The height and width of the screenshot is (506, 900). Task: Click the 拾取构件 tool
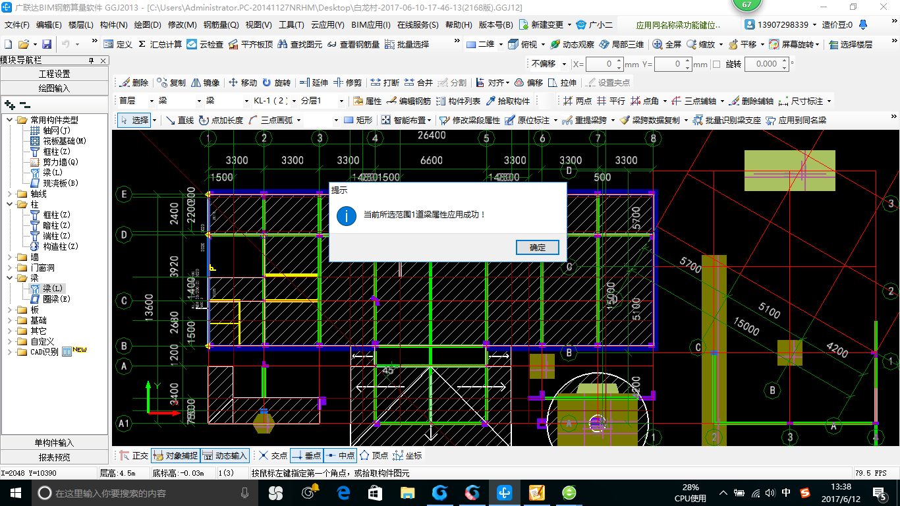(x=508, y=101)
